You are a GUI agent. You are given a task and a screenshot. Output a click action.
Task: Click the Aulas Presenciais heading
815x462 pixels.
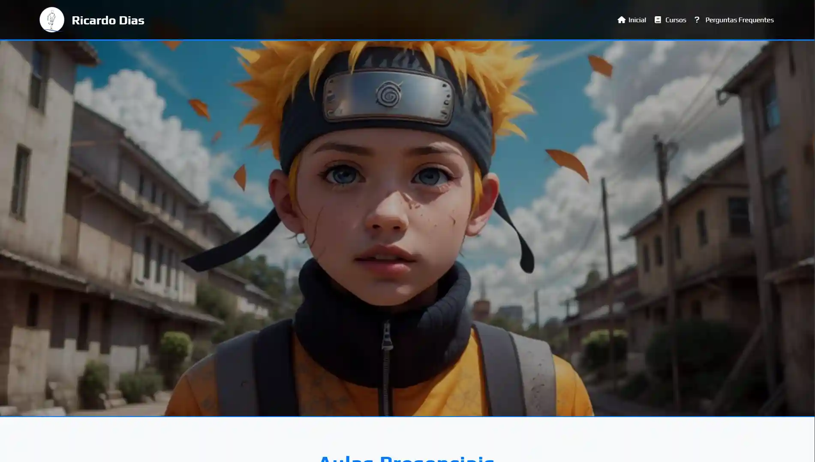tap(407, 458)
